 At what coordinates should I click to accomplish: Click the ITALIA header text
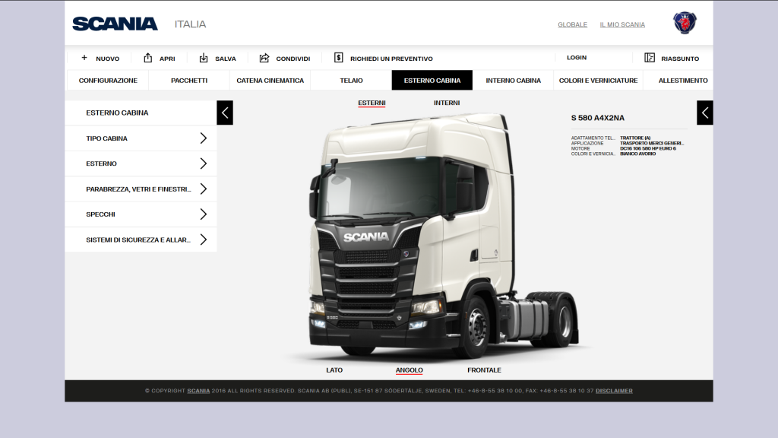click(190, 24)
